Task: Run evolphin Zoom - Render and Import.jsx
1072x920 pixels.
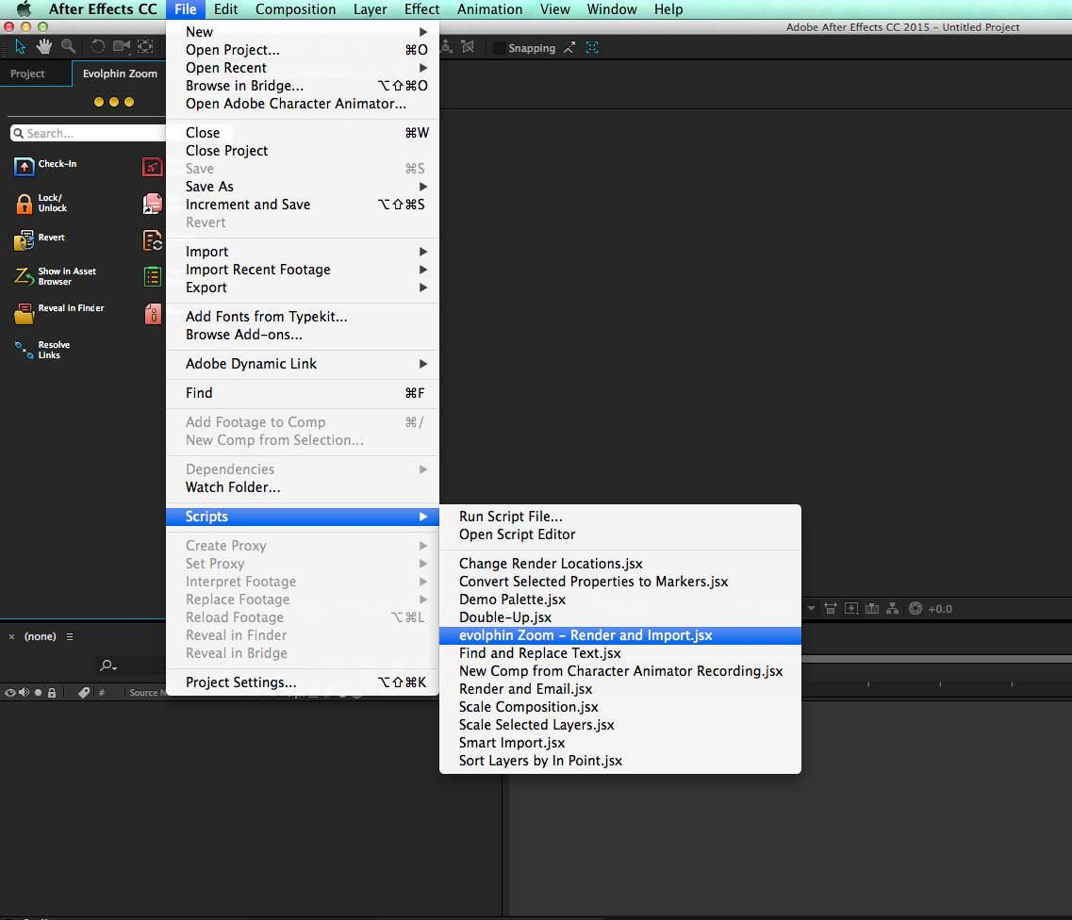Action: click(620, 635)
